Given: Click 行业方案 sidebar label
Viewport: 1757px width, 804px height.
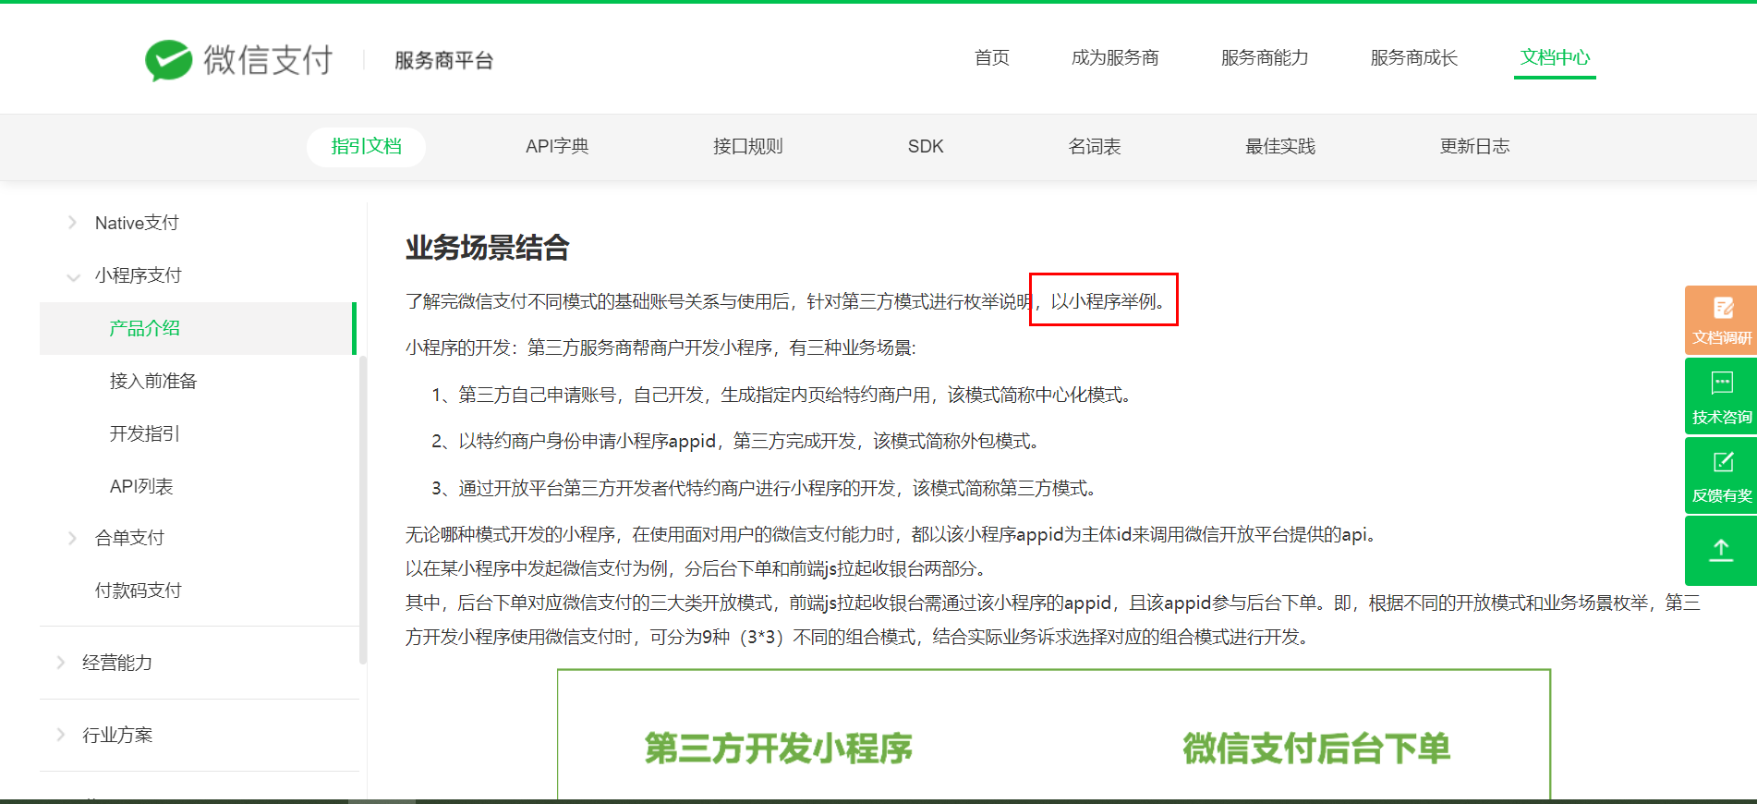Looking at the screenshot, I should (117, 735).
